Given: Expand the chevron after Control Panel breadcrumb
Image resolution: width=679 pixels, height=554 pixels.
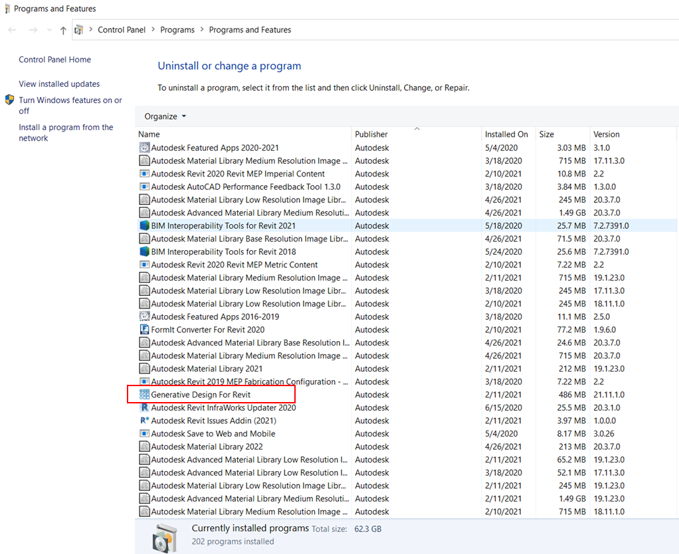Looking at the screenshot, I should tap(153, 29).
